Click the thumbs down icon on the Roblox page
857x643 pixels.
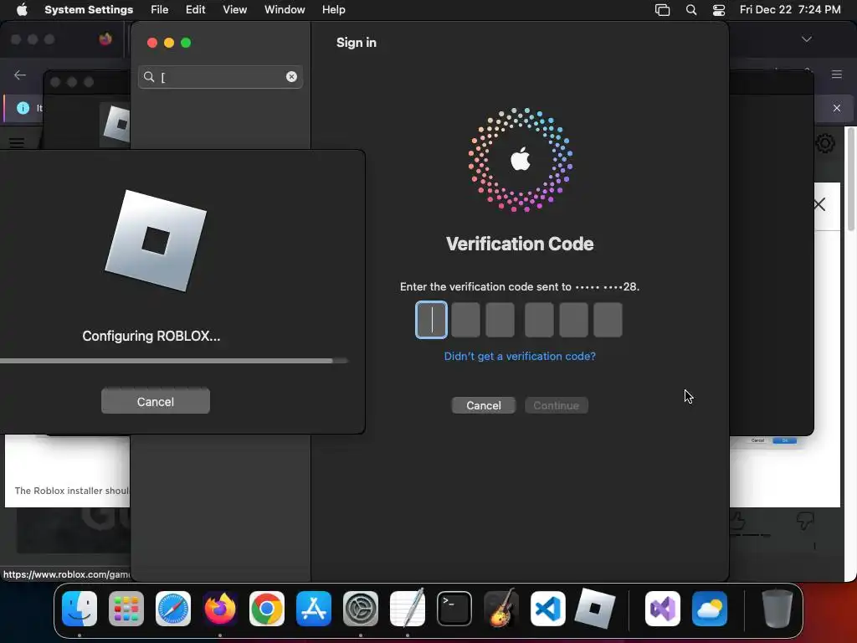(805, 521)
